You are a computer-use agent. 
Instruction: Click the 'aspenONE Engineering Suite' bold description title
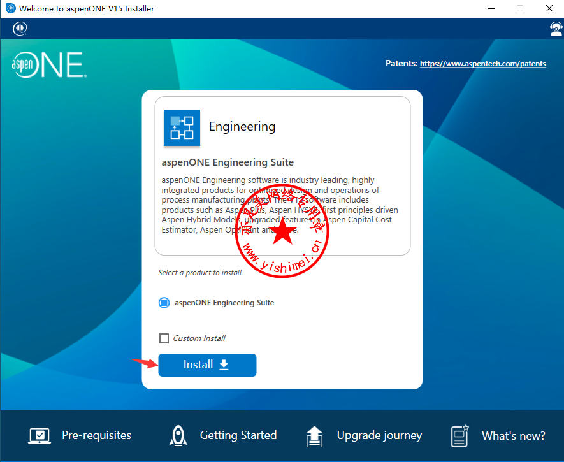[x=228, y=162]
